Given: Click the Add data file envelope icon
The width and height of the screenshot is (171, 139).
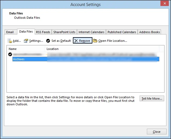Looking at the screenshot, I should 9,41.
